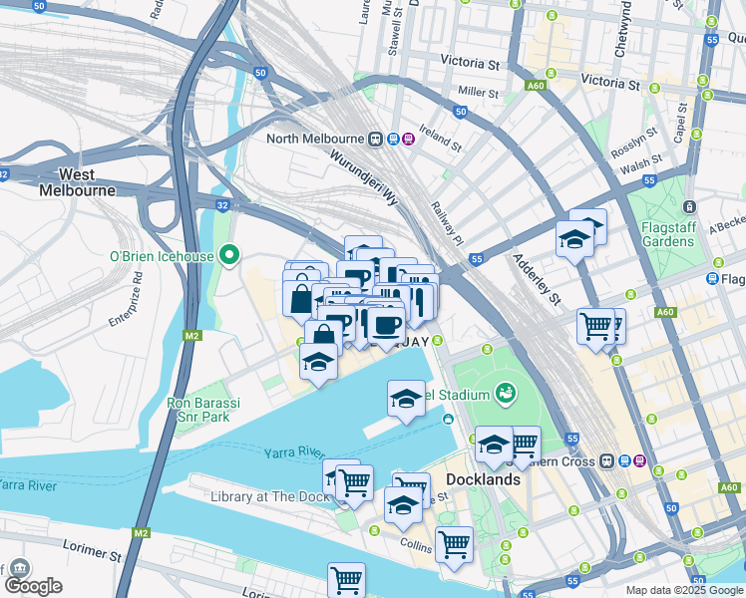The height and width of the screenshot is (598, 746).
Task: Open the Marvel Stadium green marker
Action: (x=506, y=395)
